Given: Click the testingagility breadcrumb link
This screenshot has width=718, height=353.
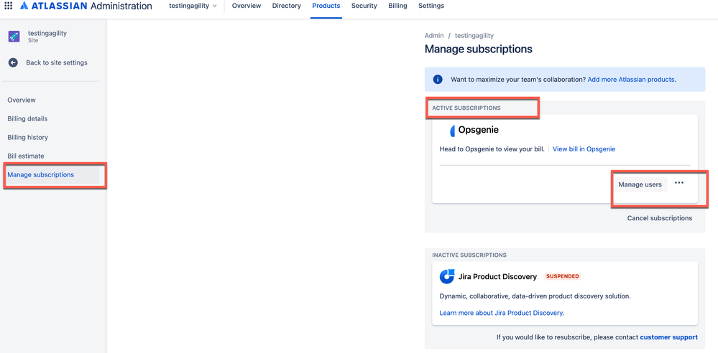Looking at the screenshot, I should pyautogui.click(x=474, y=36).
